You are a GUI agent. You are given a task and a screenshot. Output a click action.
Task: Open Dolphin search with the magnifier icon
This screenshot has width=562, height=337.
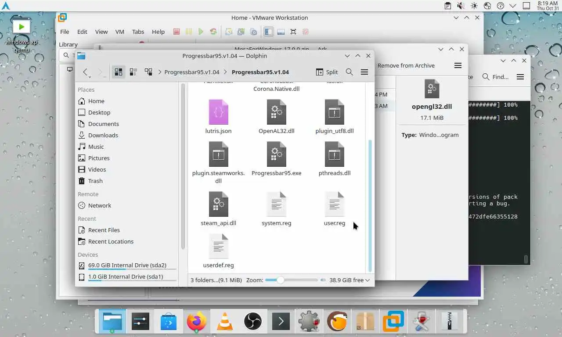click(349, 72)
